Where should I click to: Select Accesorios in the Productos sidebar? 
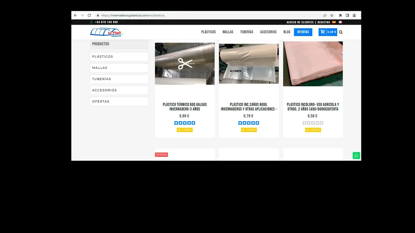coord(119,90)
